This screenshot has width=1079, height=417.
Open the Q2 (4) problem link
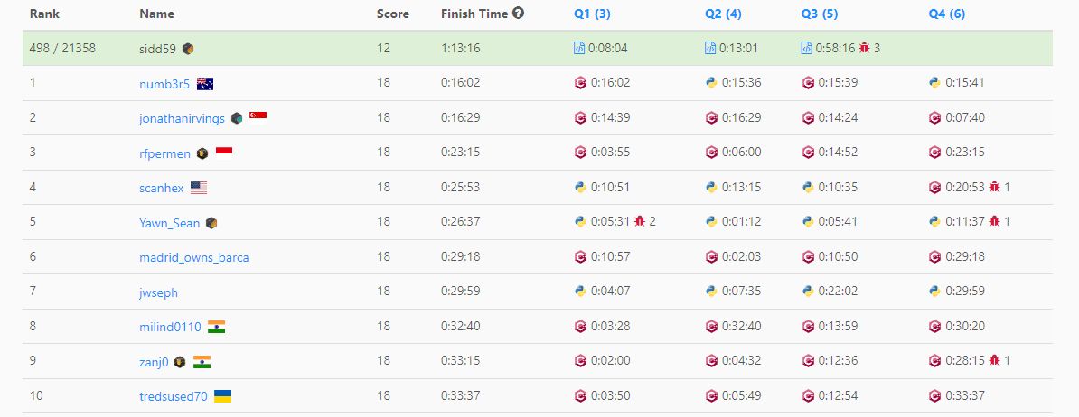point(723,14)
